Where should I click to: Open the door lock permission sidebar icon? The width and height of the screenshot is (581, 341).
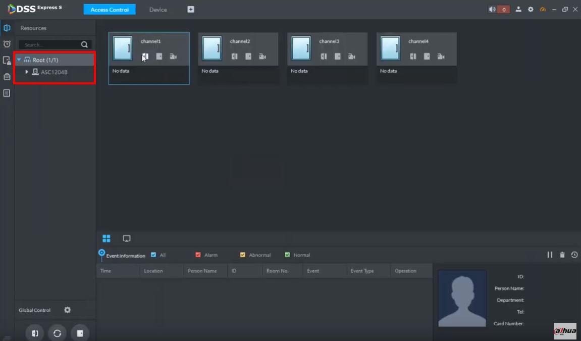pyautogui.click(x=7, y=61)
